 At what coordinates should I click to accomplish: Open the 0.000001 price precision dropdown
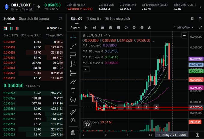[x=54, y=28]
